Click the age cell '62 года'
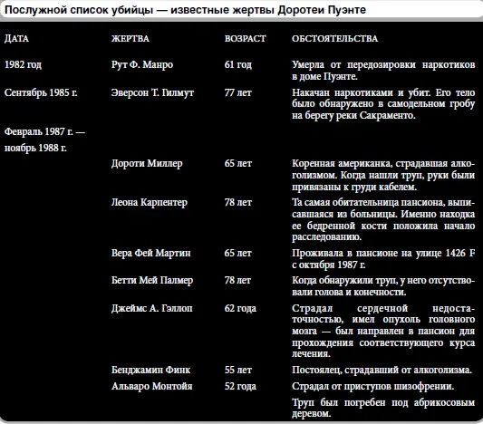The width and height of the screenshot is (483, 424). [x=240, y=308]
